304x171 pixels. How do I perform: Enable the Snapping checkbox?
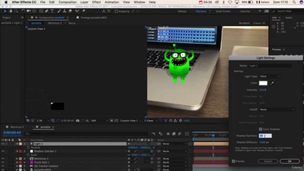116,11
